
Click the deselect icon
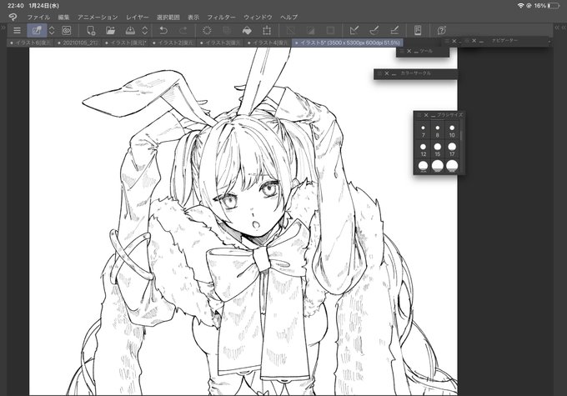(x=290, y=30)
